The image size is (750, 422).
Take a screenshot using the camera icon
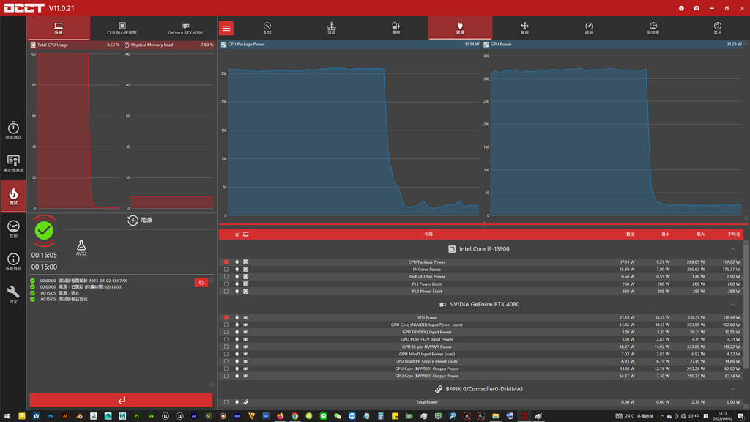pos(697,8)
